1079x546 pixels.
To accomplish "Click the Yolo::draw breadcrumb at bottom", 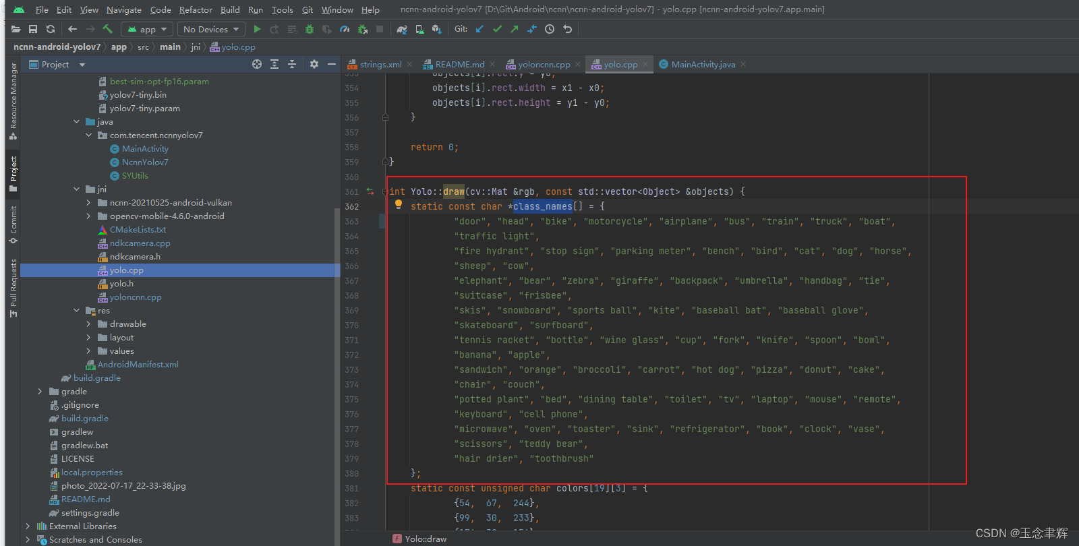I will [420, 539].
